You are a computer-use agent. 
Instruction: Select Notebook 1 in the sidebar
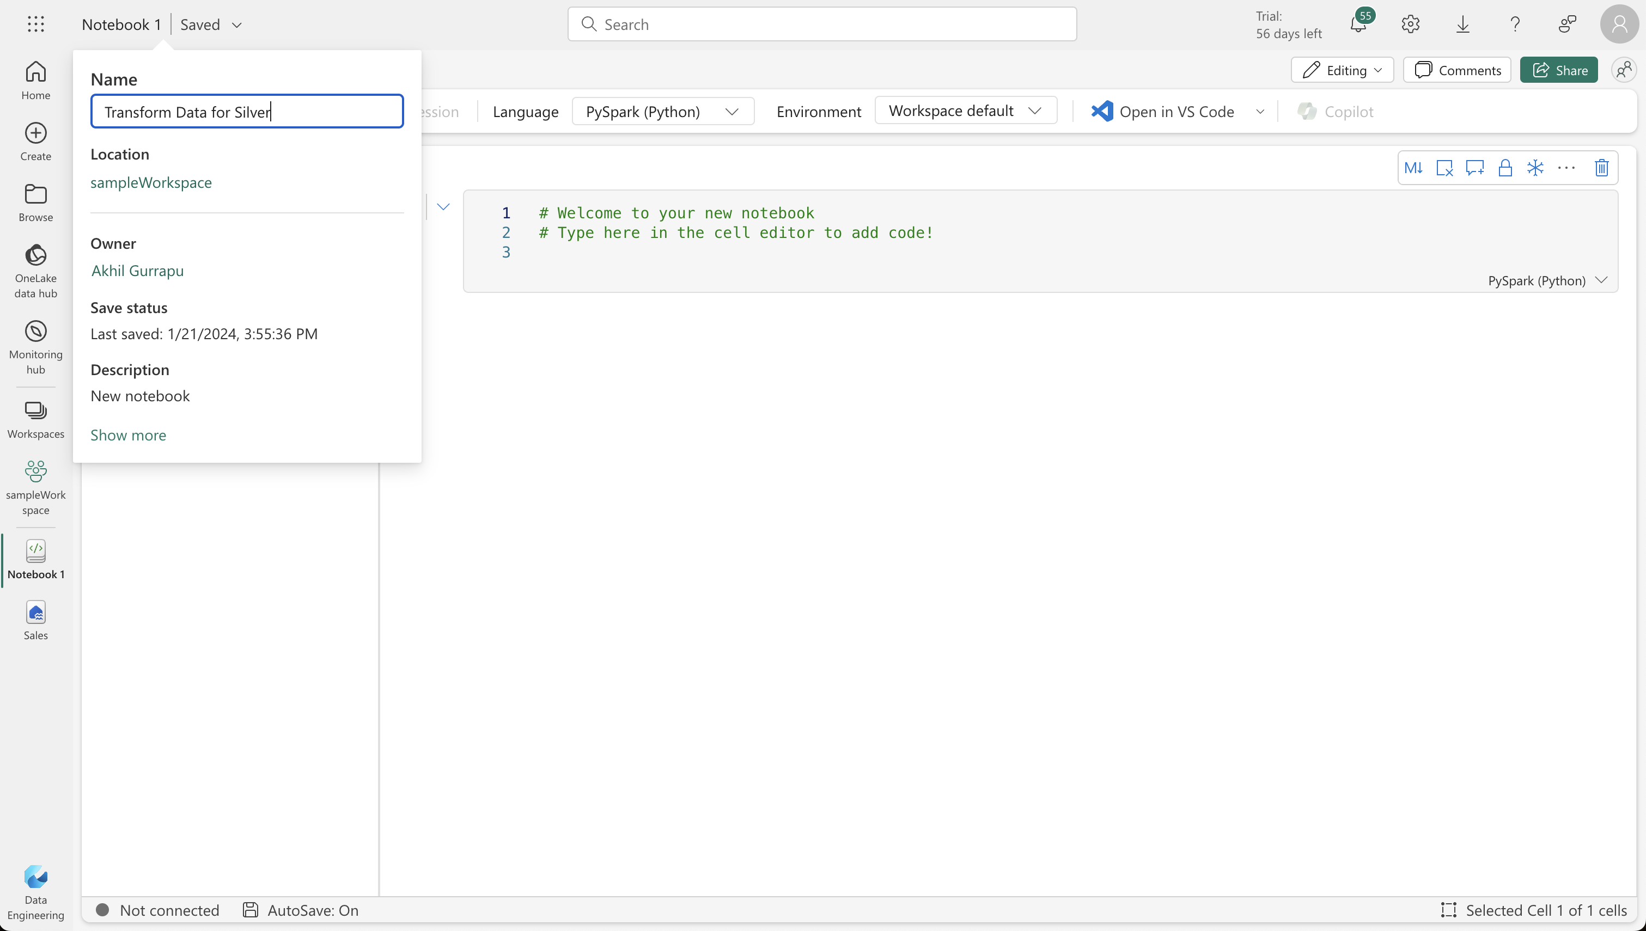36,560
